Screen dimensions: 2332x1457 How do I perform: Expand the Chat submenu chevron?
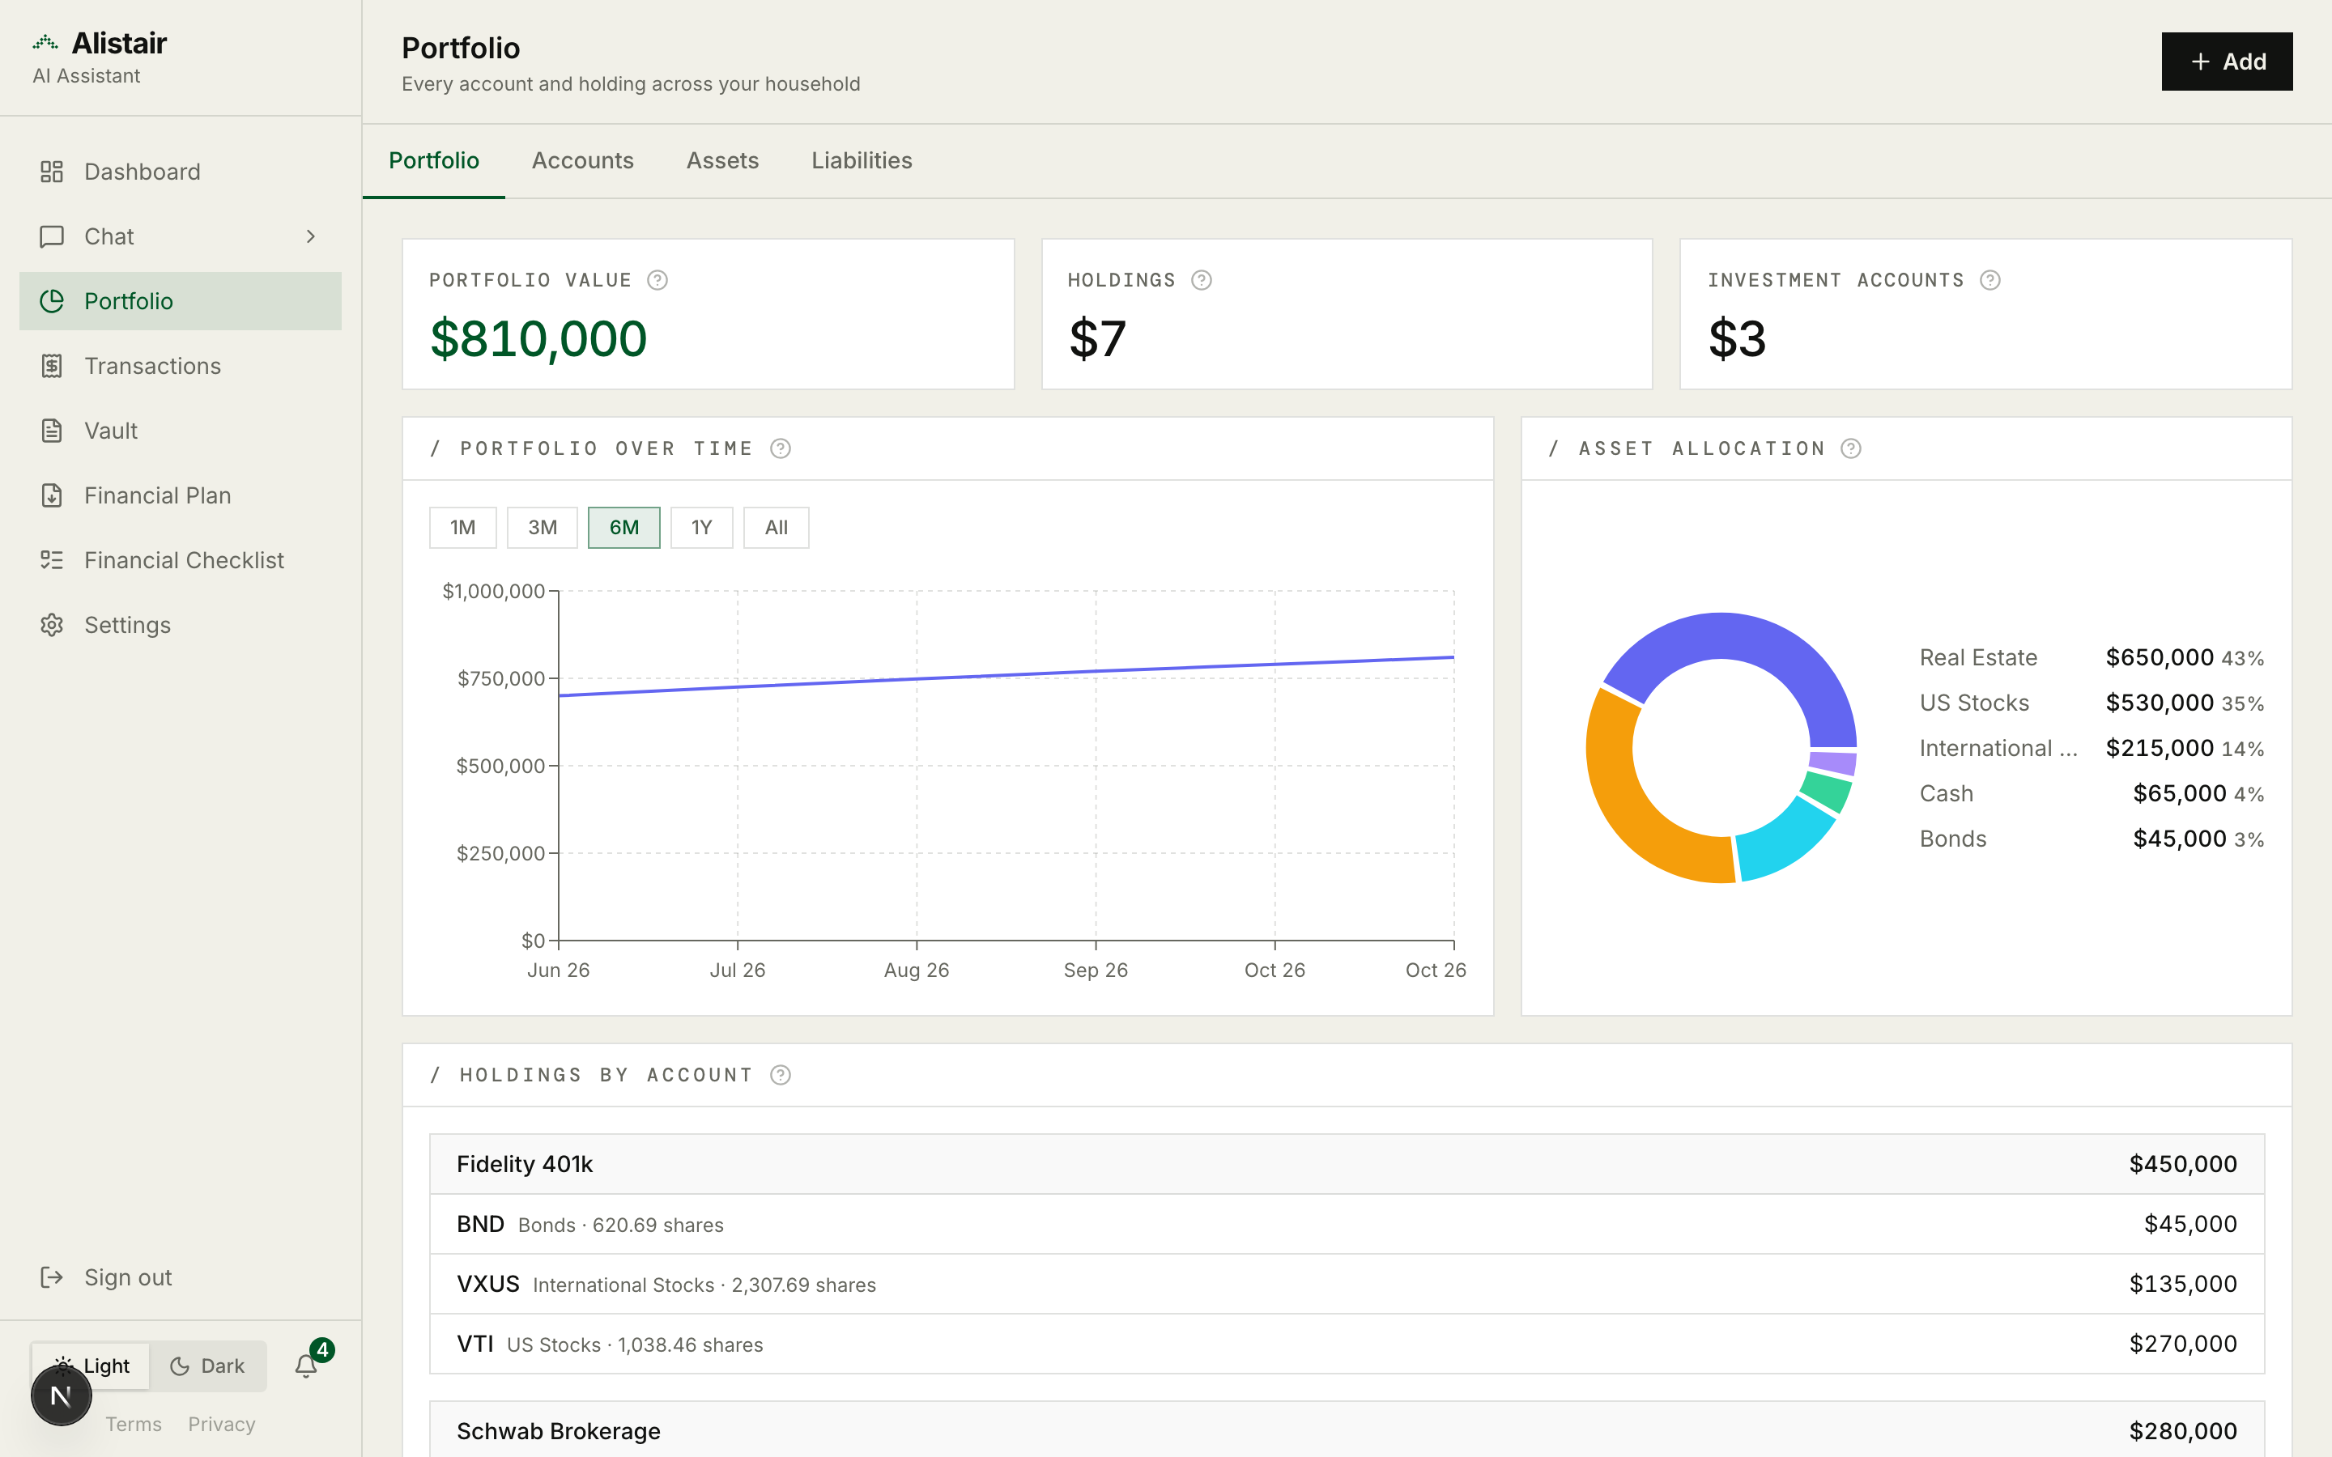pyautogui.click(x=310, y=236)
